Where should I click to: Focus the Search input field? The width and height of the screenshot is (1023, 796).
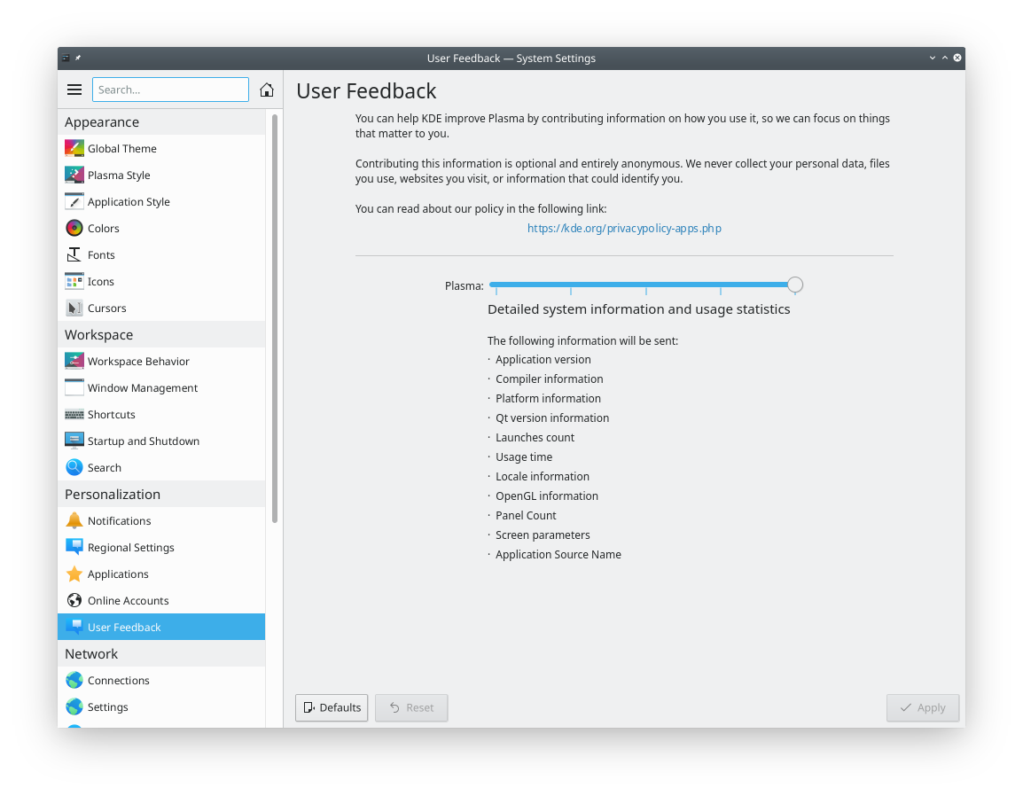click(170, 90)
